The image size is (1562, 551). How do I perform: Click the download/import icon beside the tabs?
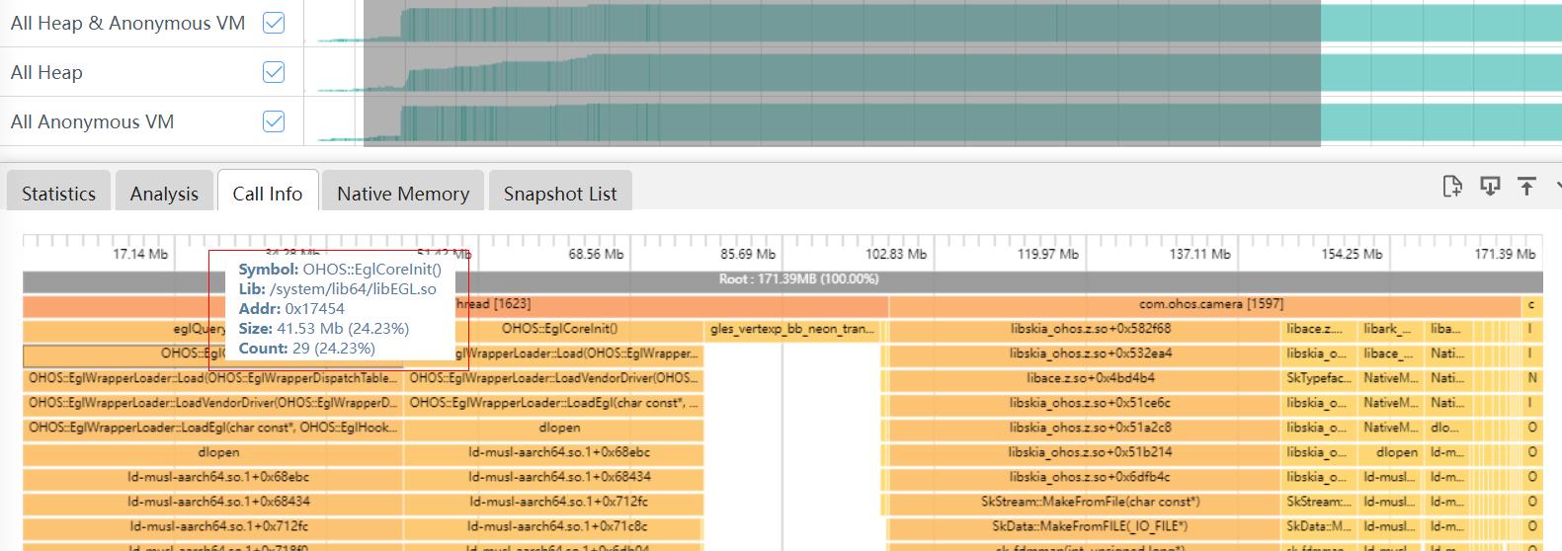click(x=1490, y=186)
